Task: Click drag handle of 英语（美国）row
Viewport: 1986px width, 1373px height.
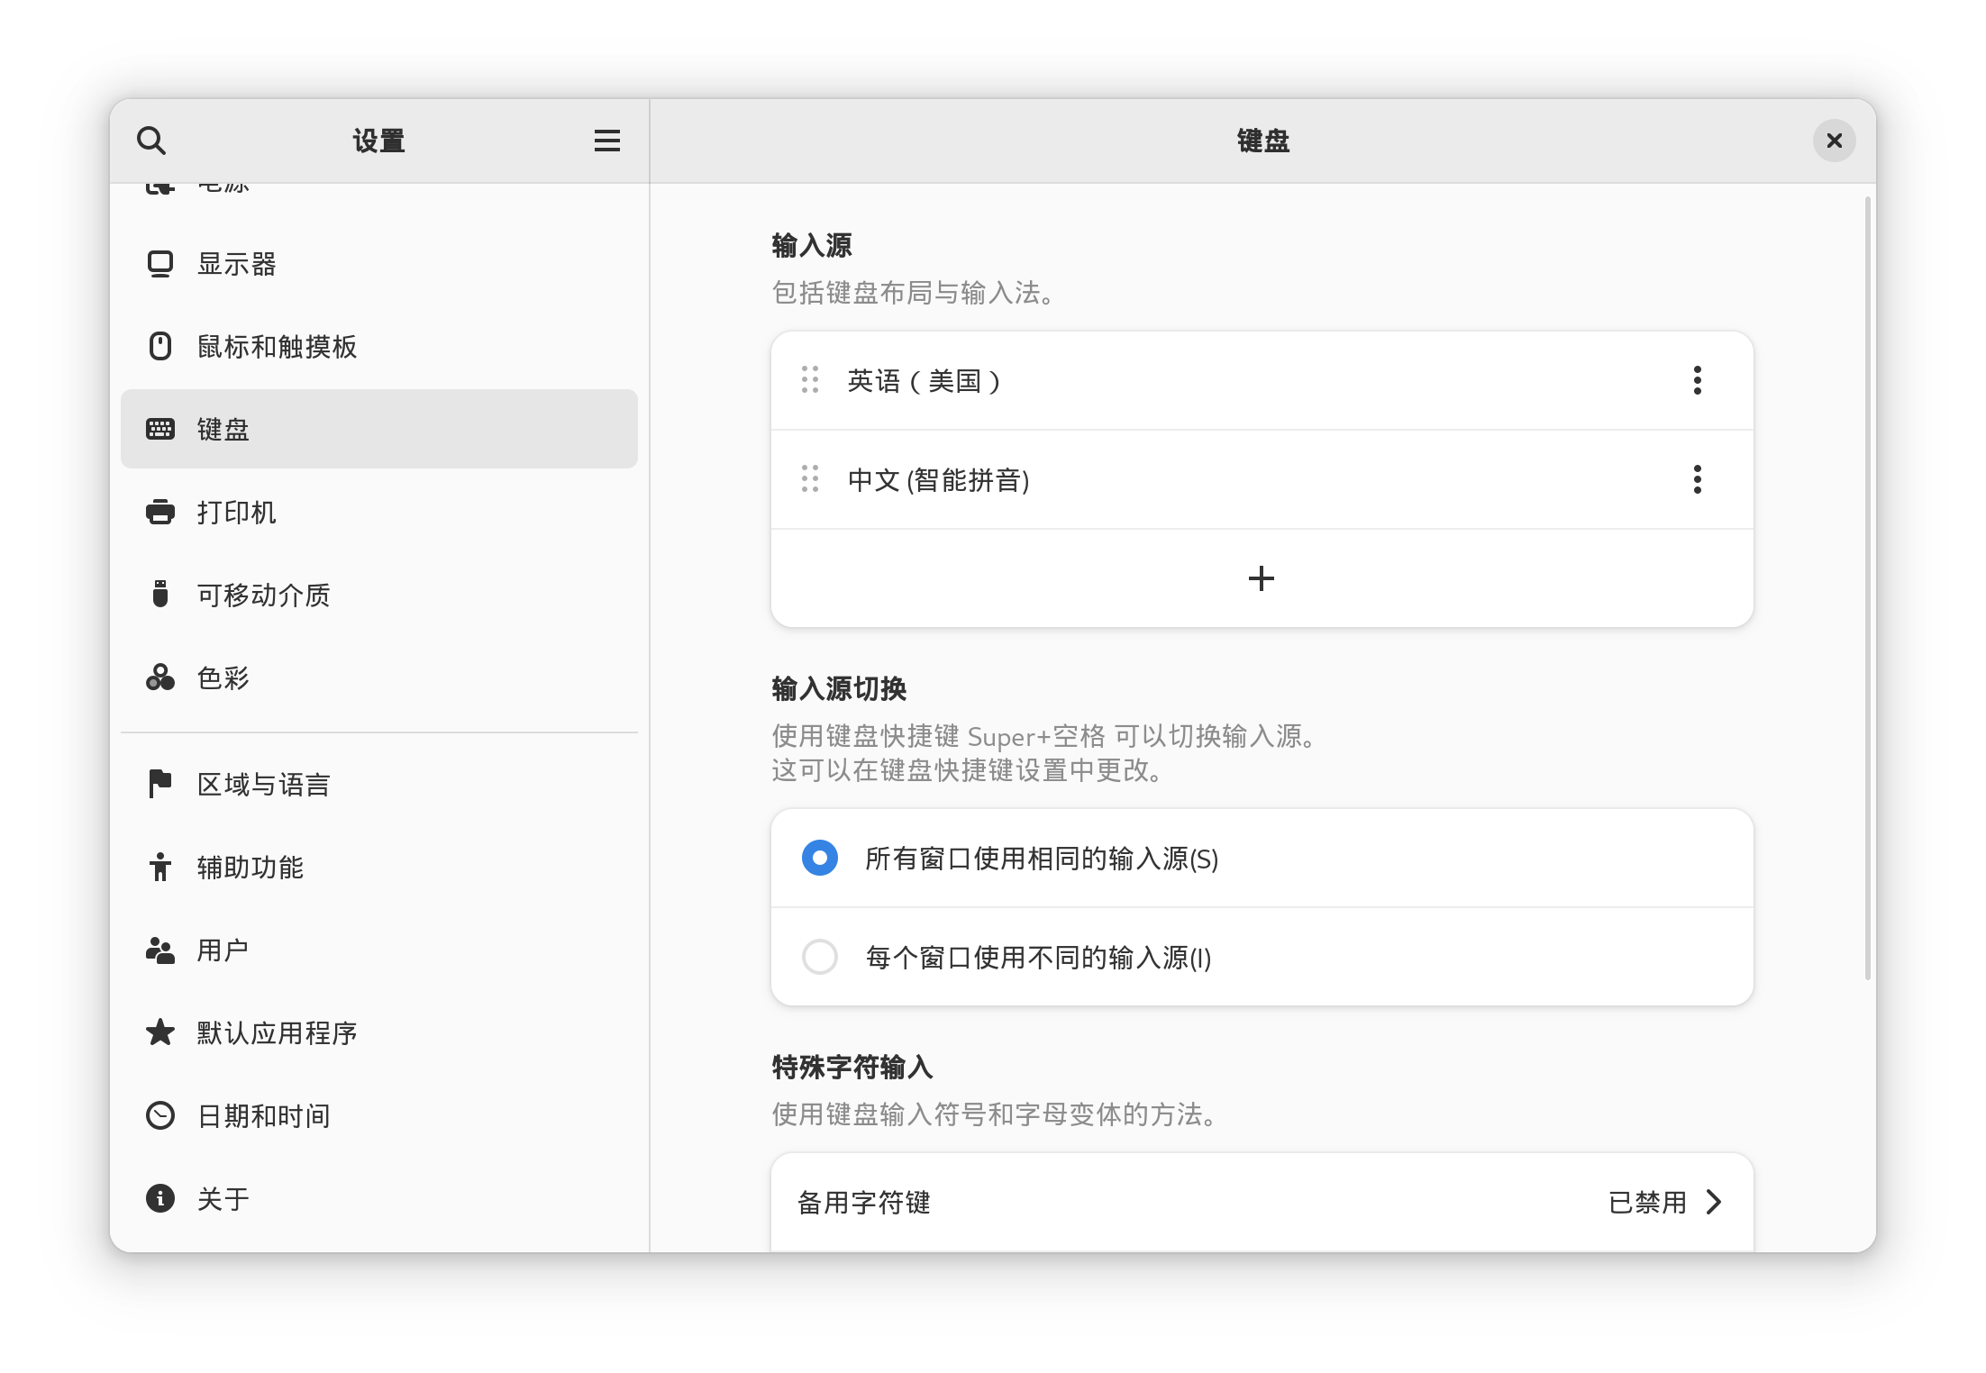Action: pyautogui.click(x=809, y=380)
